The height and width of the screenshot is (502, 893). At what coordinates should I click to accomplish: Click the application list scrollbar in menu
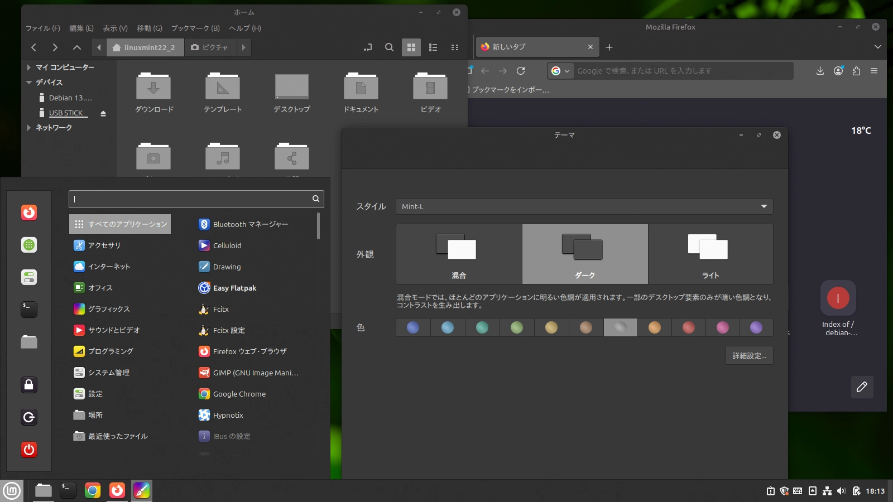pyautogui.click(x=318, y=226)
